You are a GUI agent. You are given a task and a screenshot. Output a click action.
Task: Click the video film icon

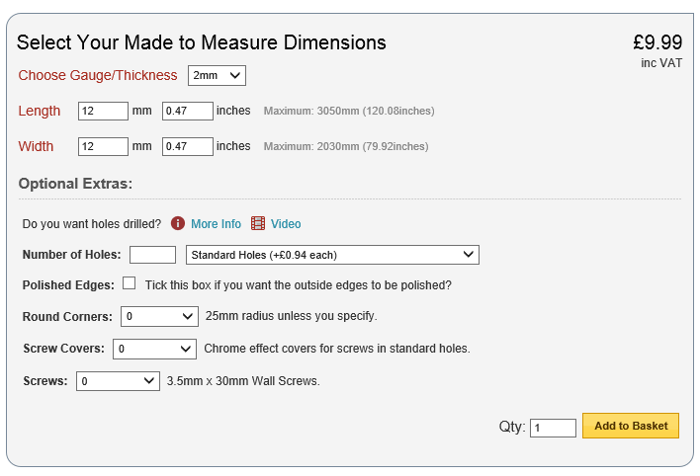tap(258, 224)
